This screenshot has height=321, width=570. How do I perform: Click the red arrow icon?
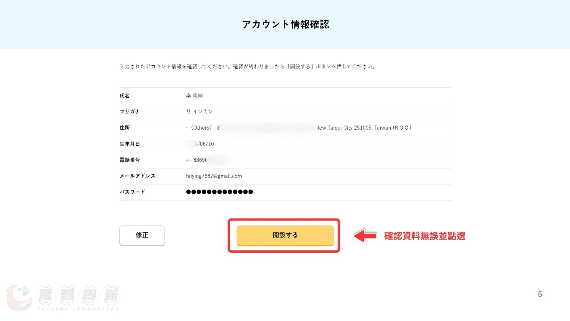365,235
